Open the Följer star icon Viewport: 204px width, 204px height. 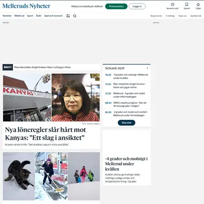pyautogui.click(x=198, y=5)
